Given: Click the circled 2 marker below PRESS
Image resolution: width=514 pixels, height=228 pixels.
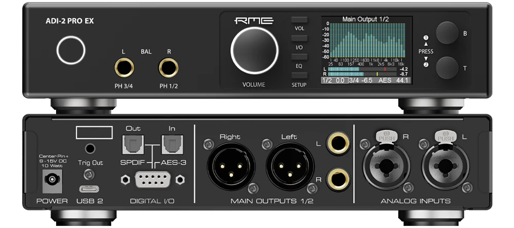Looking at the screenshot, I should pyautogui.click(x=426, y=65).
